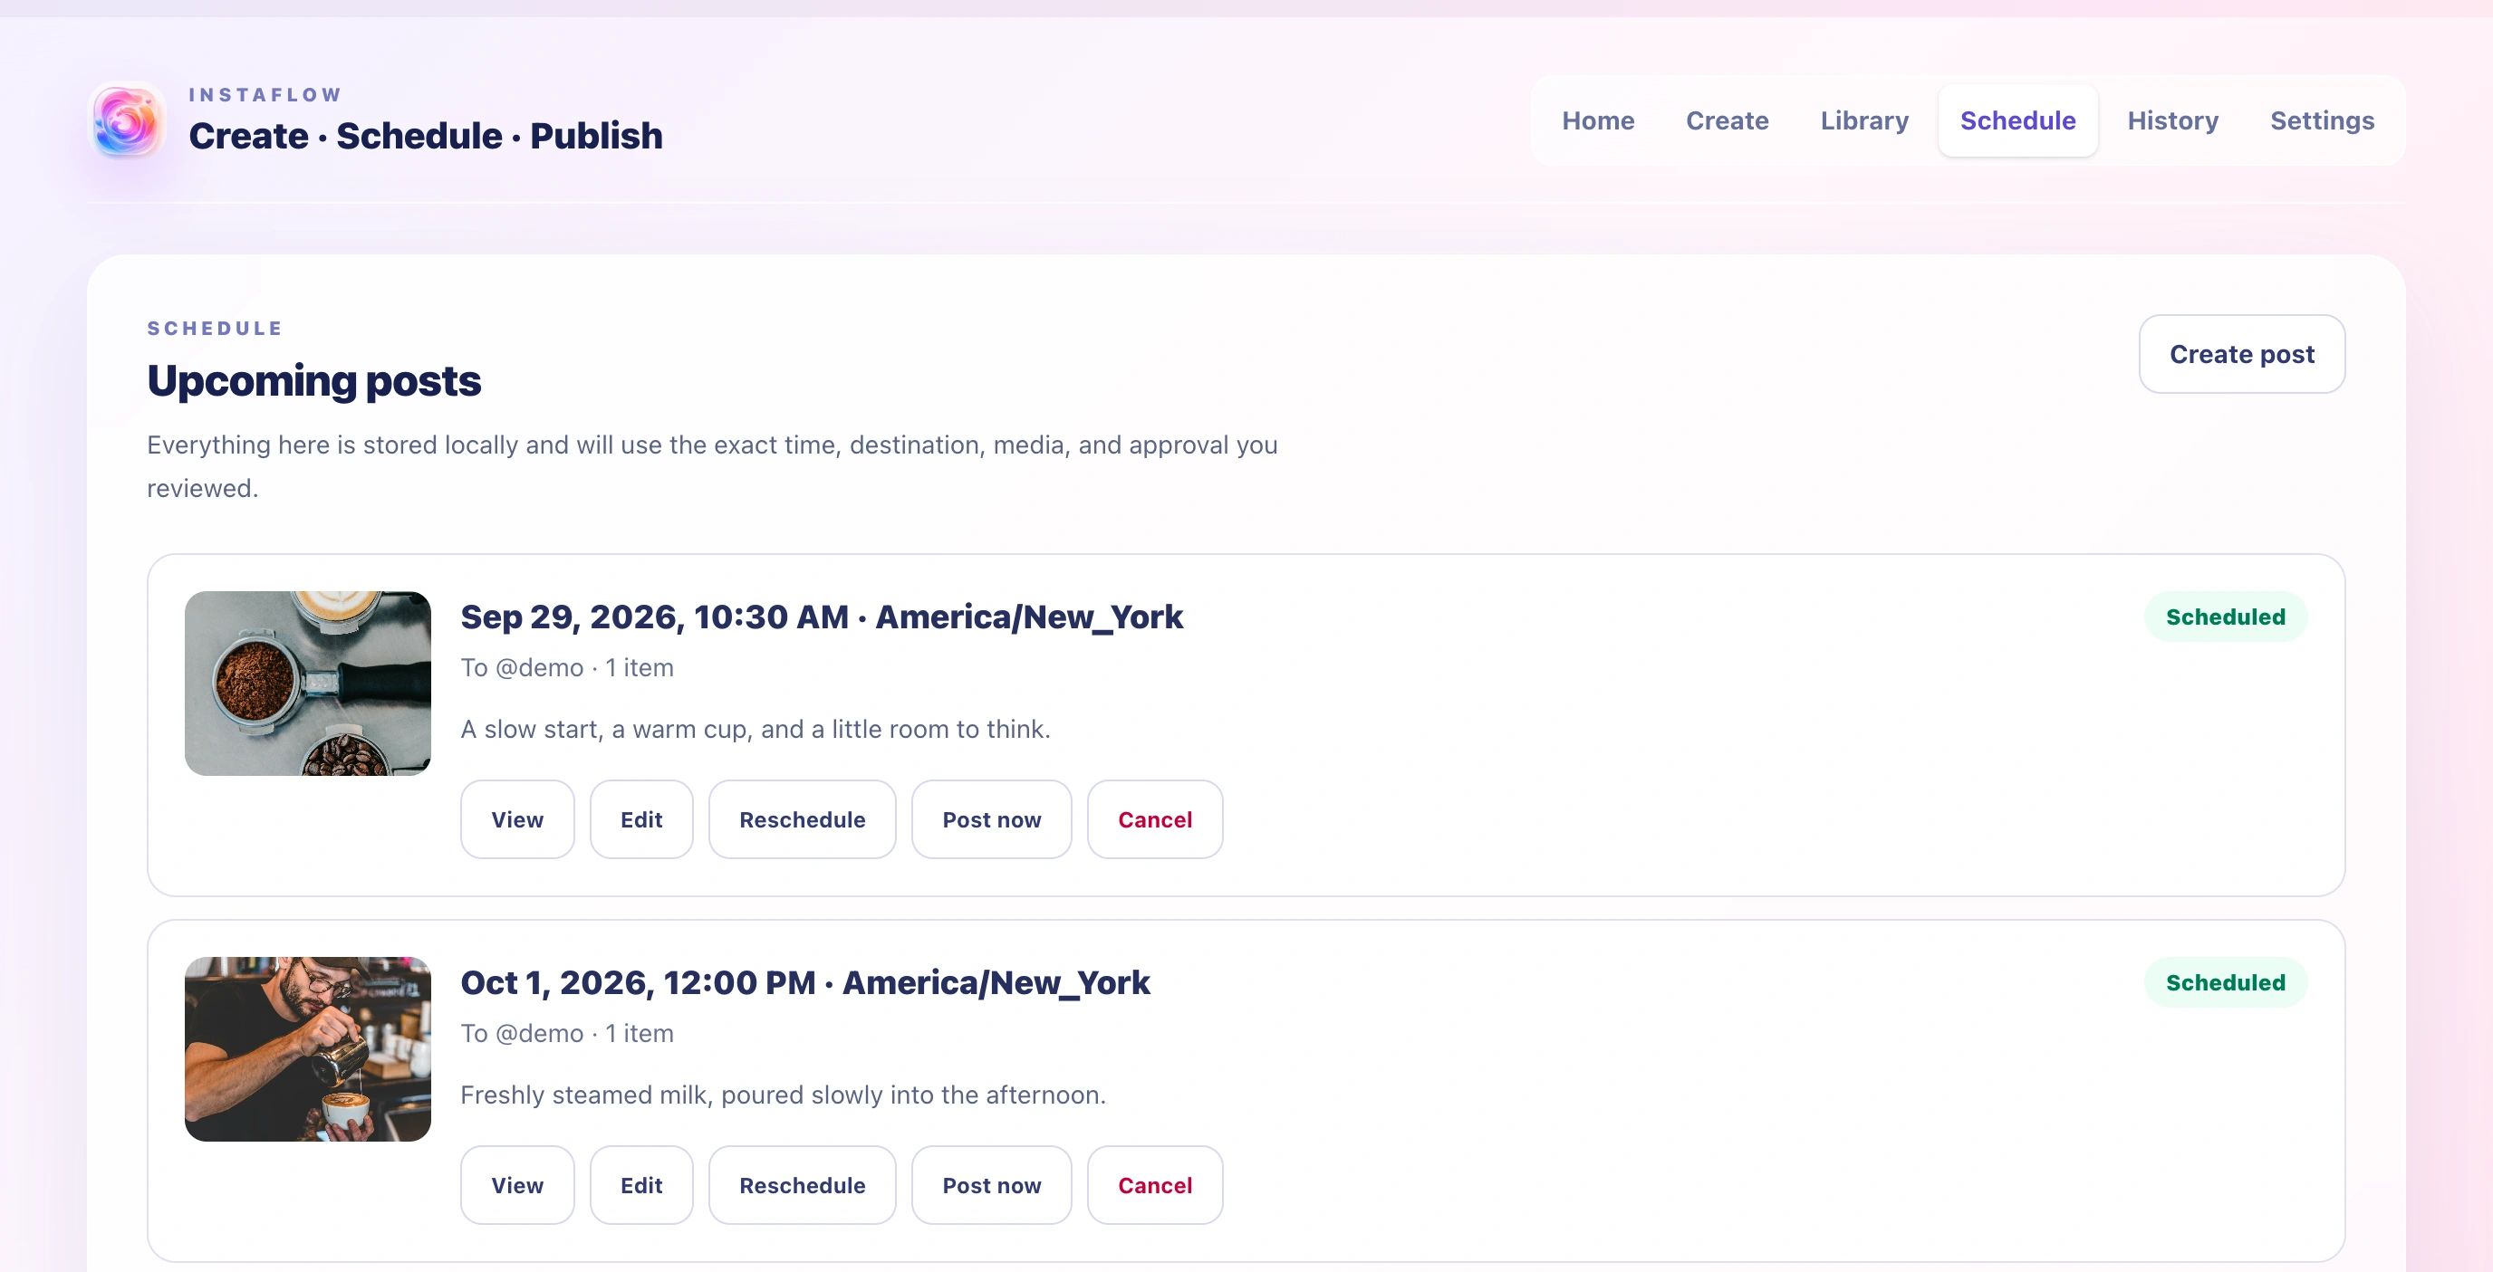This screenshot has width=2493, height=1272.
Task: Post now the Sep 29 post
Action: (x=991, y=819)
